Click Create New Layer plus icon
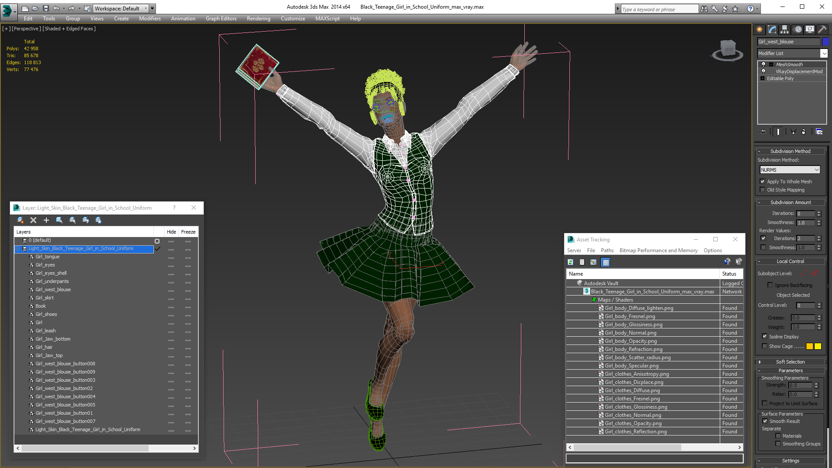The height and width of the screenshot is (468, 832). [x=46, y=220]
